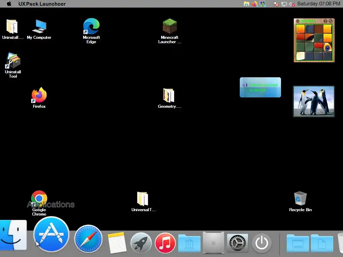Open the Apple logo menu

tap(9, 4)
